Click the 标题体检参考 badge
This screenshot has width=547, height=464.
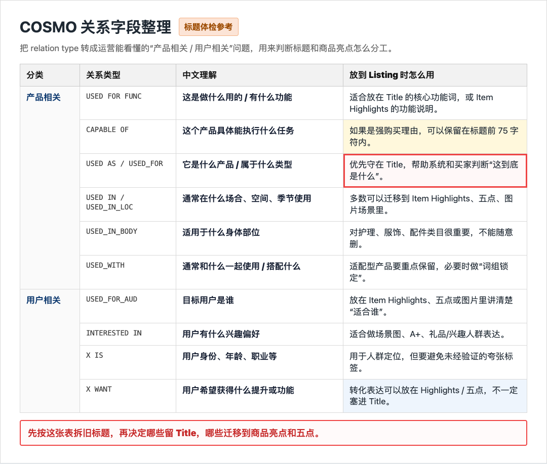[208, 27]
